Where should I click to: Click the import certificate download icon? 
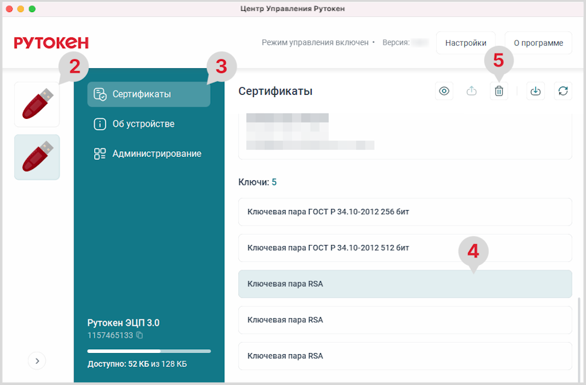pyautogui.click(x=535, y=91)
